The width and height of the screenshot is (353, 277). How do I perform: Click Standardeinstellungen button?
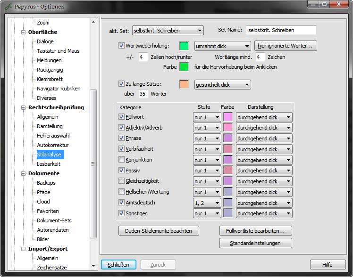click(x=256, y=243)
